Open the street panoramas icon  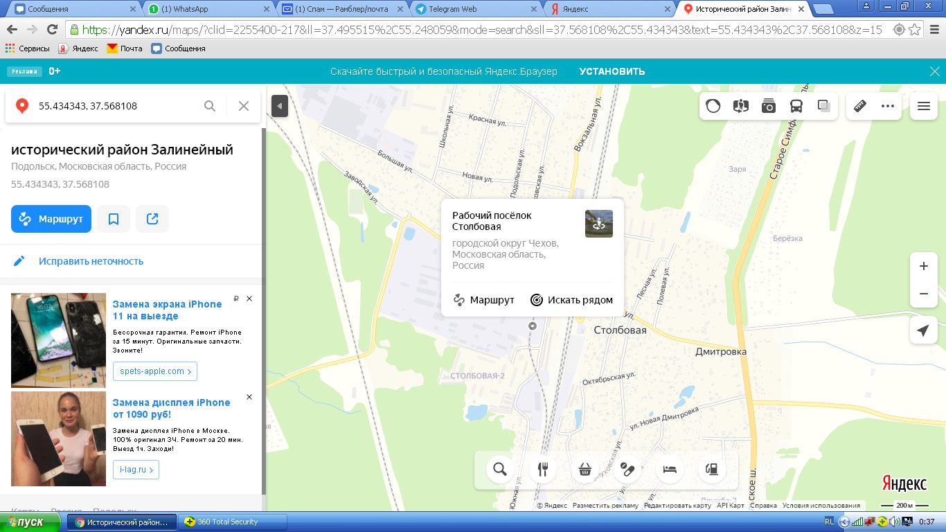[741, 106]
